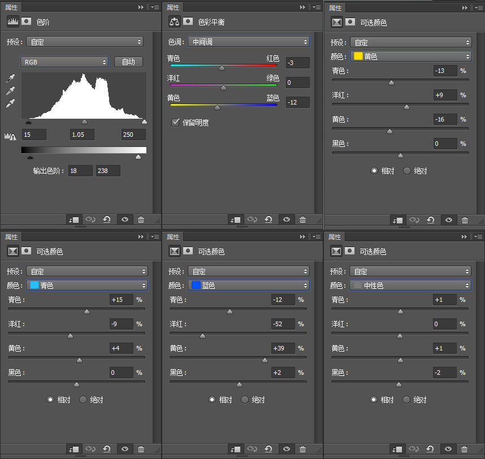Click the gamma input field showing 1.05
The width and height of the screenshot is (485, 459).
click(82, 135)
